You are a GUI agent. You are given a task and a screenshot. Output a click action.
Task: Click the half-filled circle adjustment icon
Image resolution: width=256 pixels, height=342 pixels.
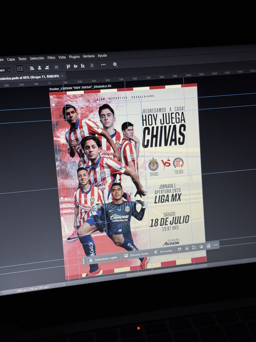coord(201,247)
